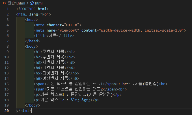Viewport: 192px width, 115px height.
Task: Click the &lt; entity on line 18
Action: click(75, 100)
